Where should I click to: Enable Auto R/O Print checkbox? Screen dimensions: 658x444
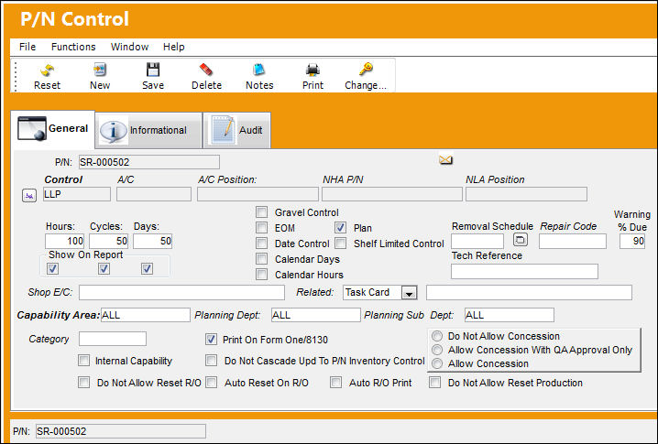click(x=335, y=383)
